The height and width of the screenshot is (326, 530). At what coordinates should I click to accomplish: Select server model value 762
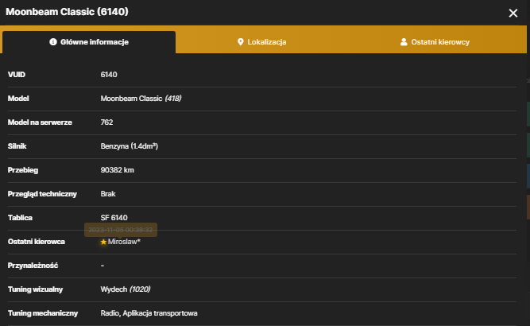[x=106, y=122]
